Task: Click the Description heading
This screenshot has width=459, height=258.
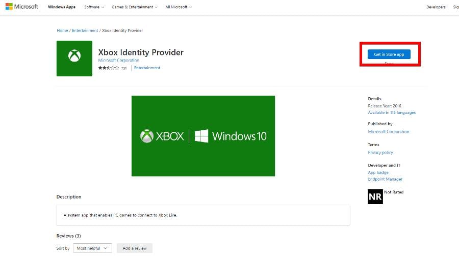Action: click(x=69, y=196)
